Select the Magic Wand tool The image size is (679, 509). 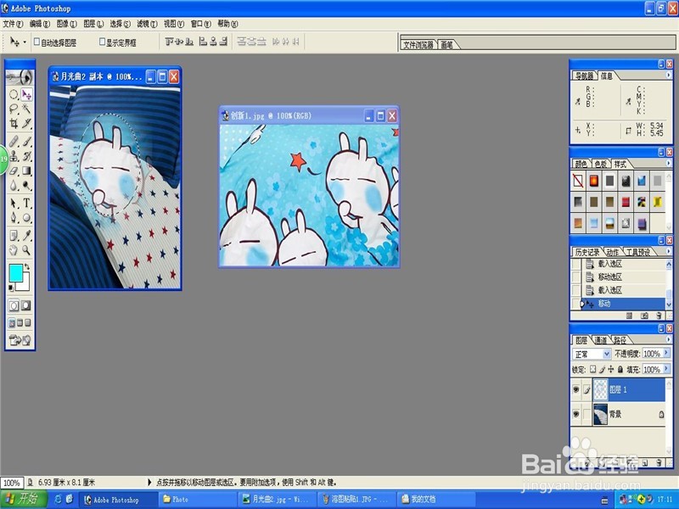point(26,109)
